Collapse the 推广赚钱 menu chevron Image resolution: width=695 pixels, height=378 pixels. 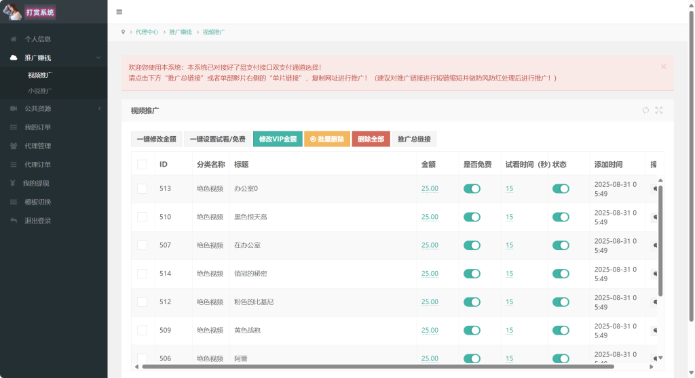point(98,58)
